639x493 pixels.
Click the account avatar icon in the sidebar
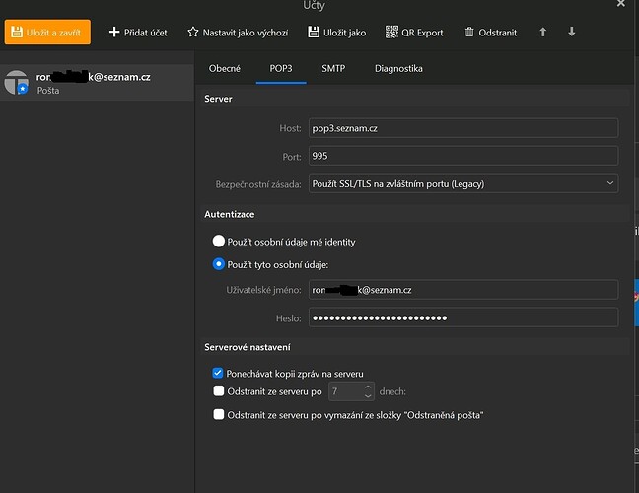coord(17,82)
